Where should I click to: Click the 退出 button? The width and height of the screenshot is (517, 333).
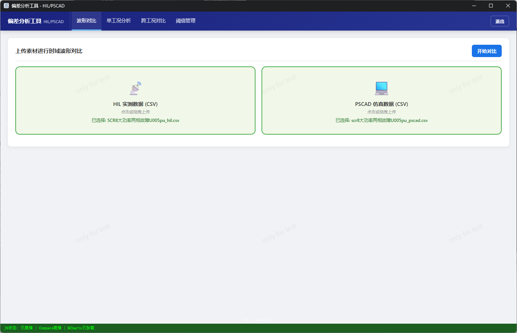pos(500,21)
